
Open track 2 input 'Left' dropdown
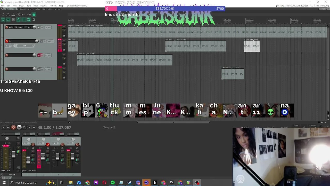[x=24, y=46]
